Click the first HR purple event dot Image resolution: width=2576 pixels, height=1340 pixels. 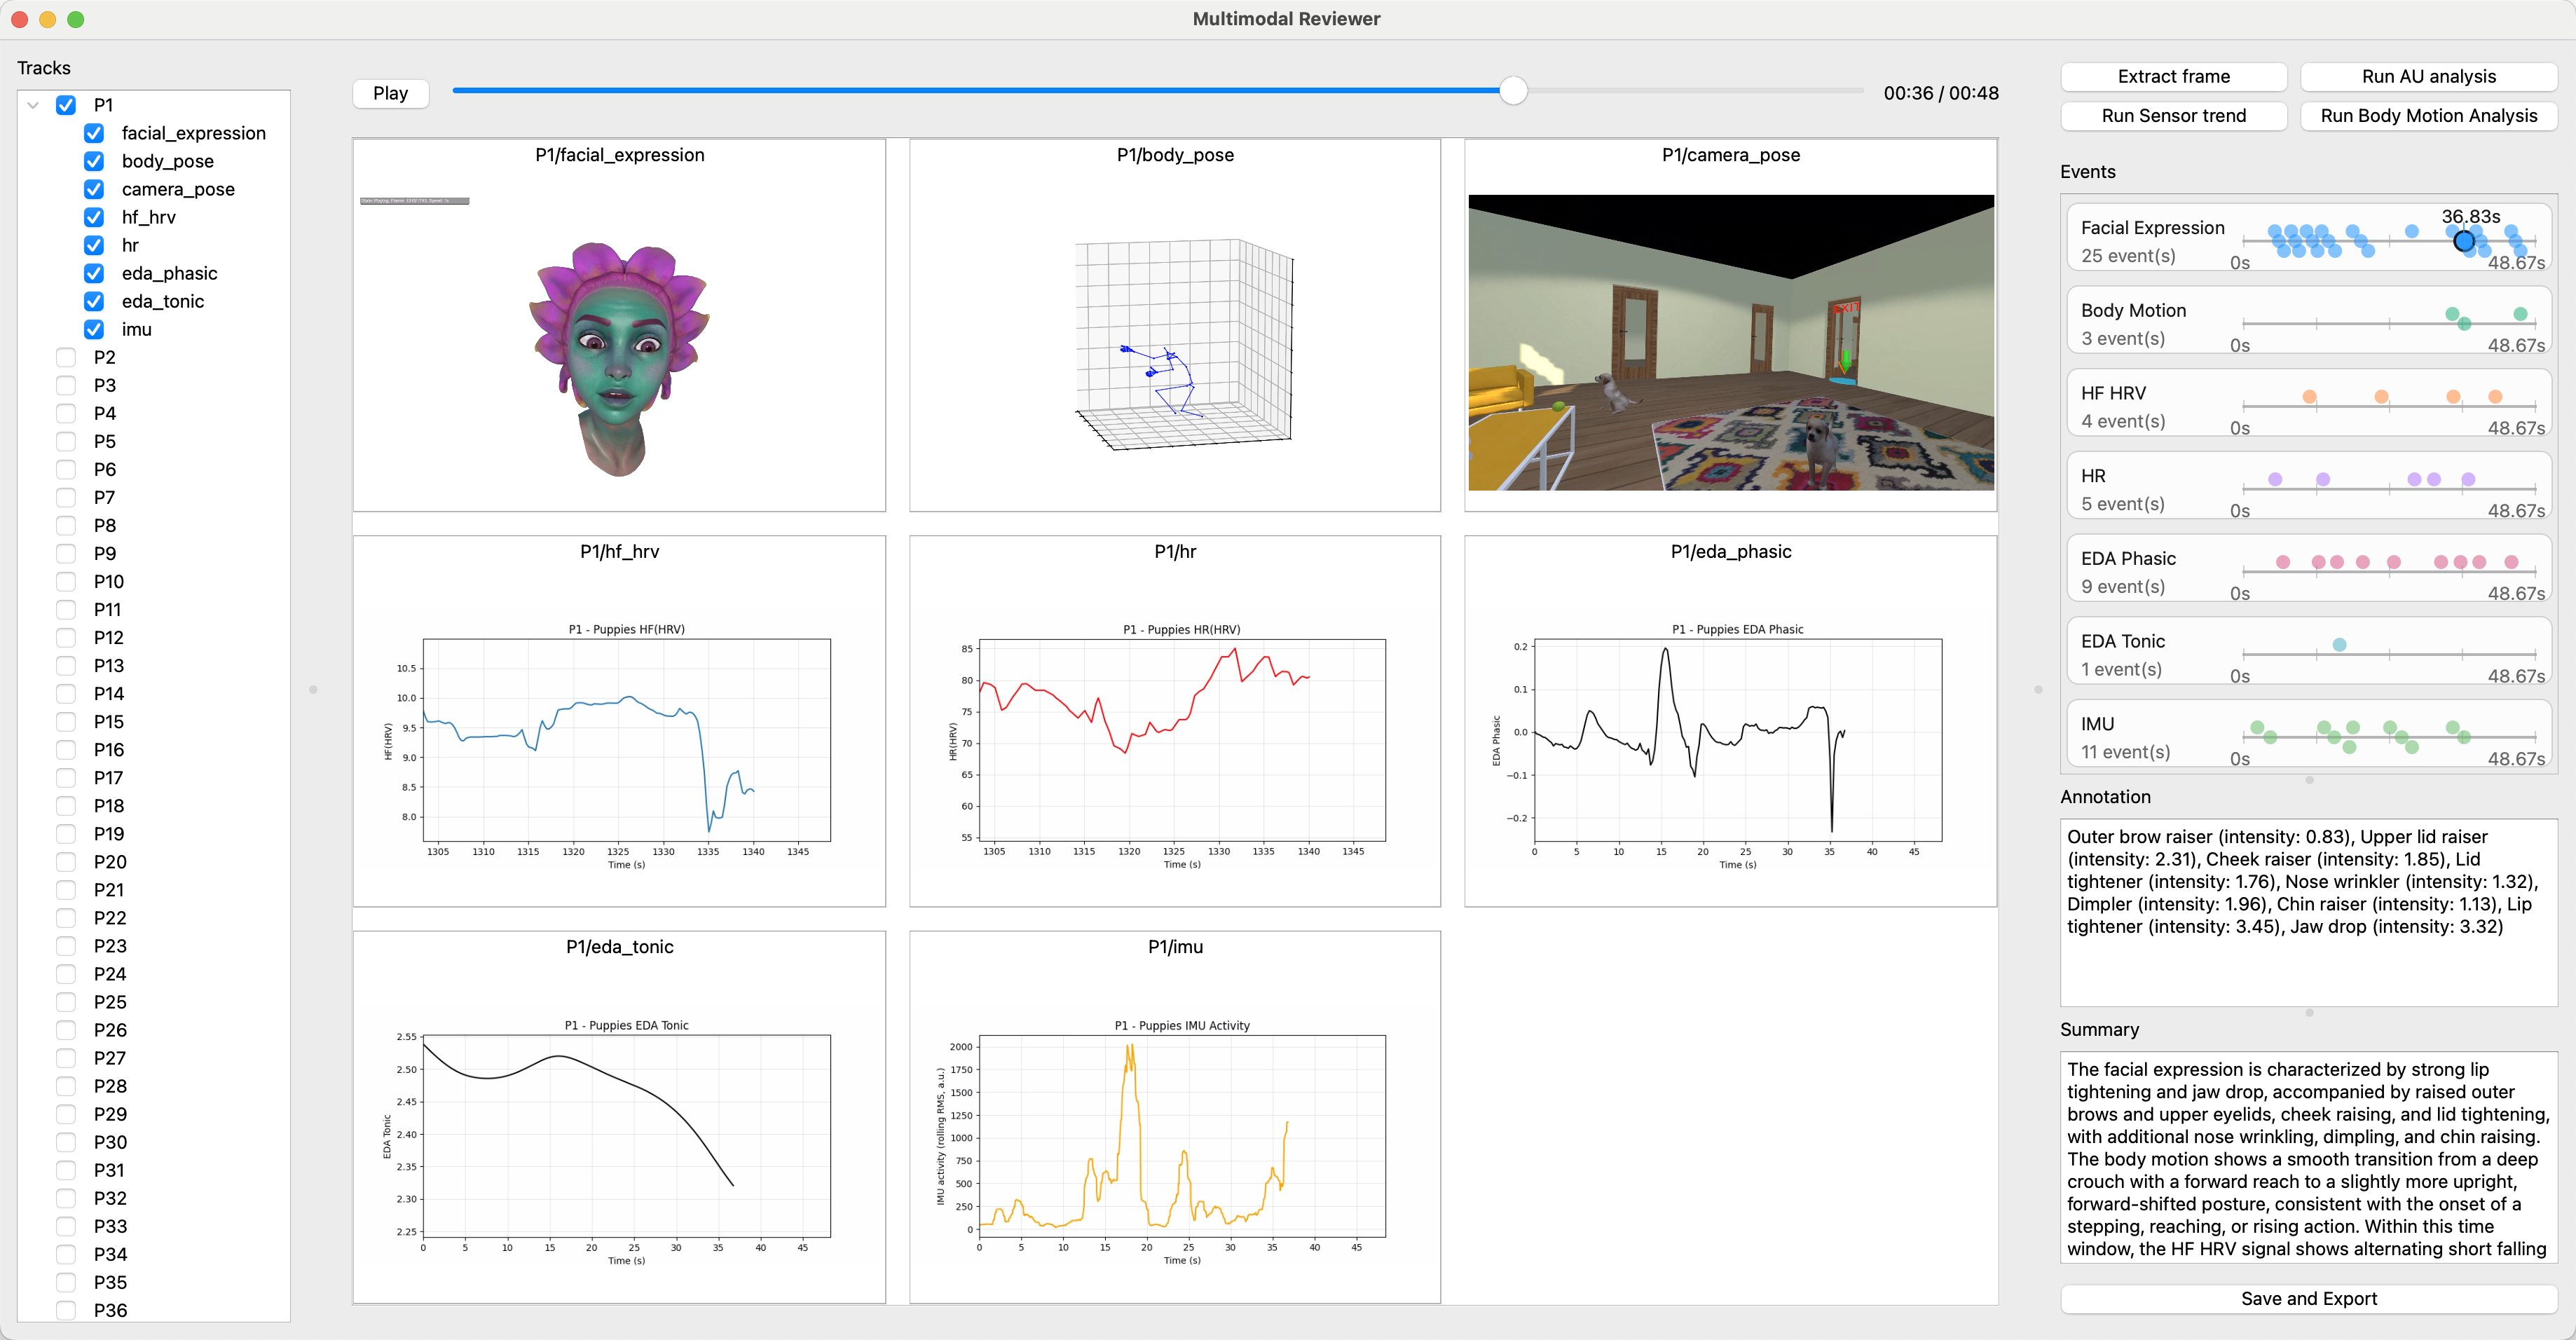point(2275,479)
